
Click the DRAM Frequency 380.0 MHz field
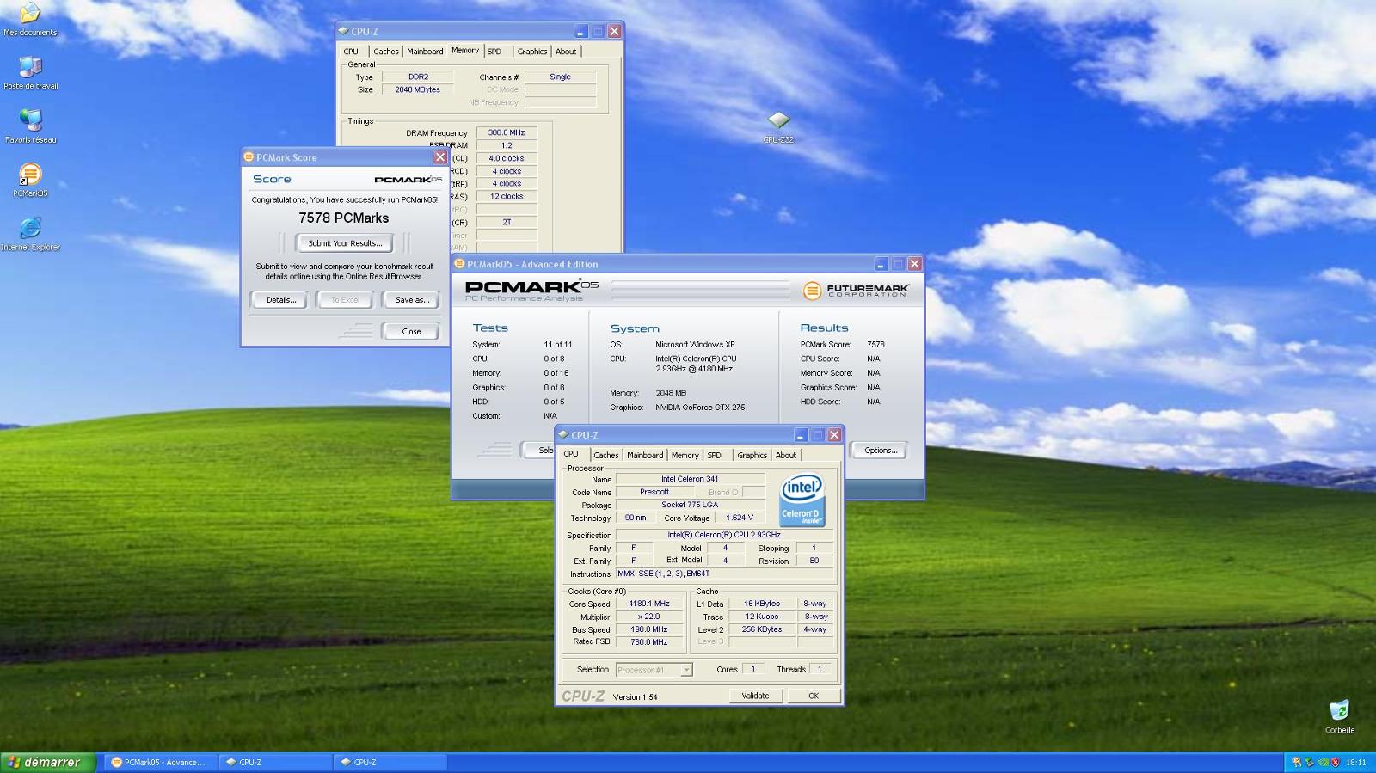point(507,132)
